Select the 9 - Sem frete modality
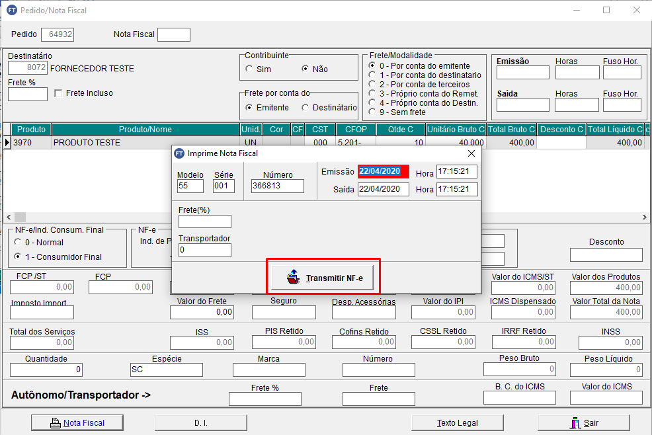This screenshot has height=435, width=652. coord(372,112)
